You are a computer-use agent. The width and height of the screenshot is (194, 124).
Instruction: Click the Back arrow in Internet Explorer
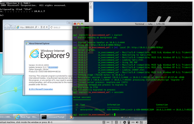7,27
